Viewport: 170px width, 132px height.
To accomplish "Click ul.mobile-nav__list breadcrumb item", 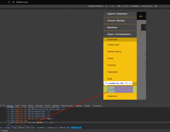I will 52,128.
